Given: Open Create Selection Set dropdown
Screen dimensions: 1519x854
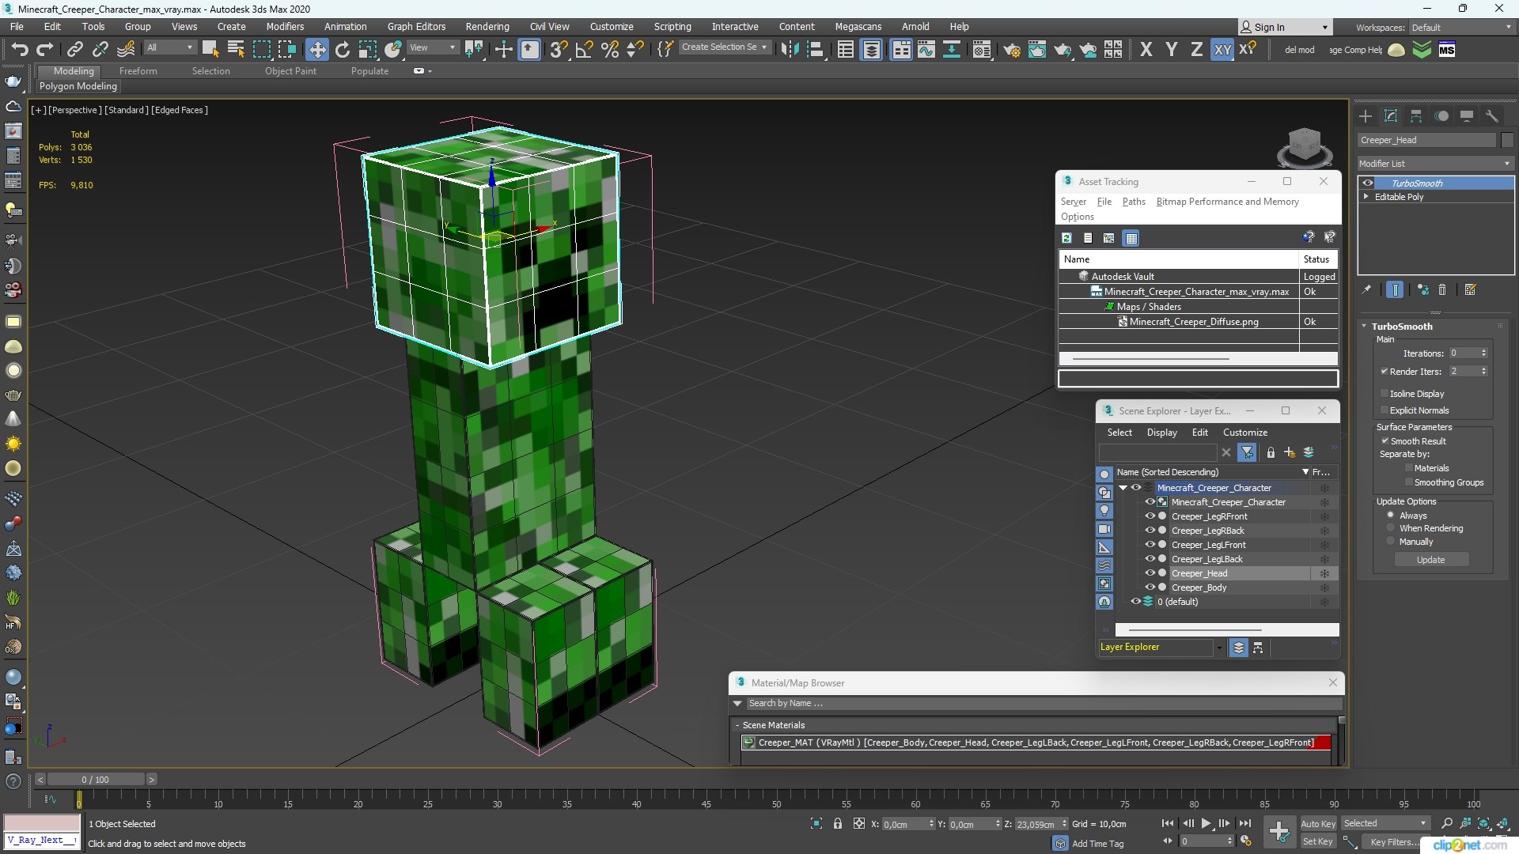Looking at the screenshot, I should click(724, 47).
